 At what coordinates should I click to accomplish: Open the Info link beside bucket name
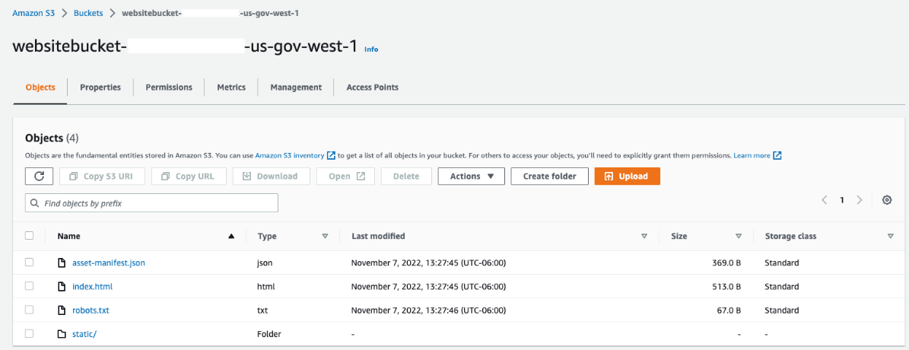pyautogui.click(x=371, y=49)
